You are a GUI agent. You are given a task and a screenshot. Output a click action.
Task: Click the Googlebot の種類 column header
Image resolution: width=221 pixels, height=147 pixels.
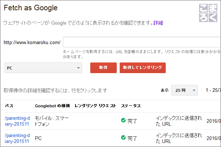(52, 106)
